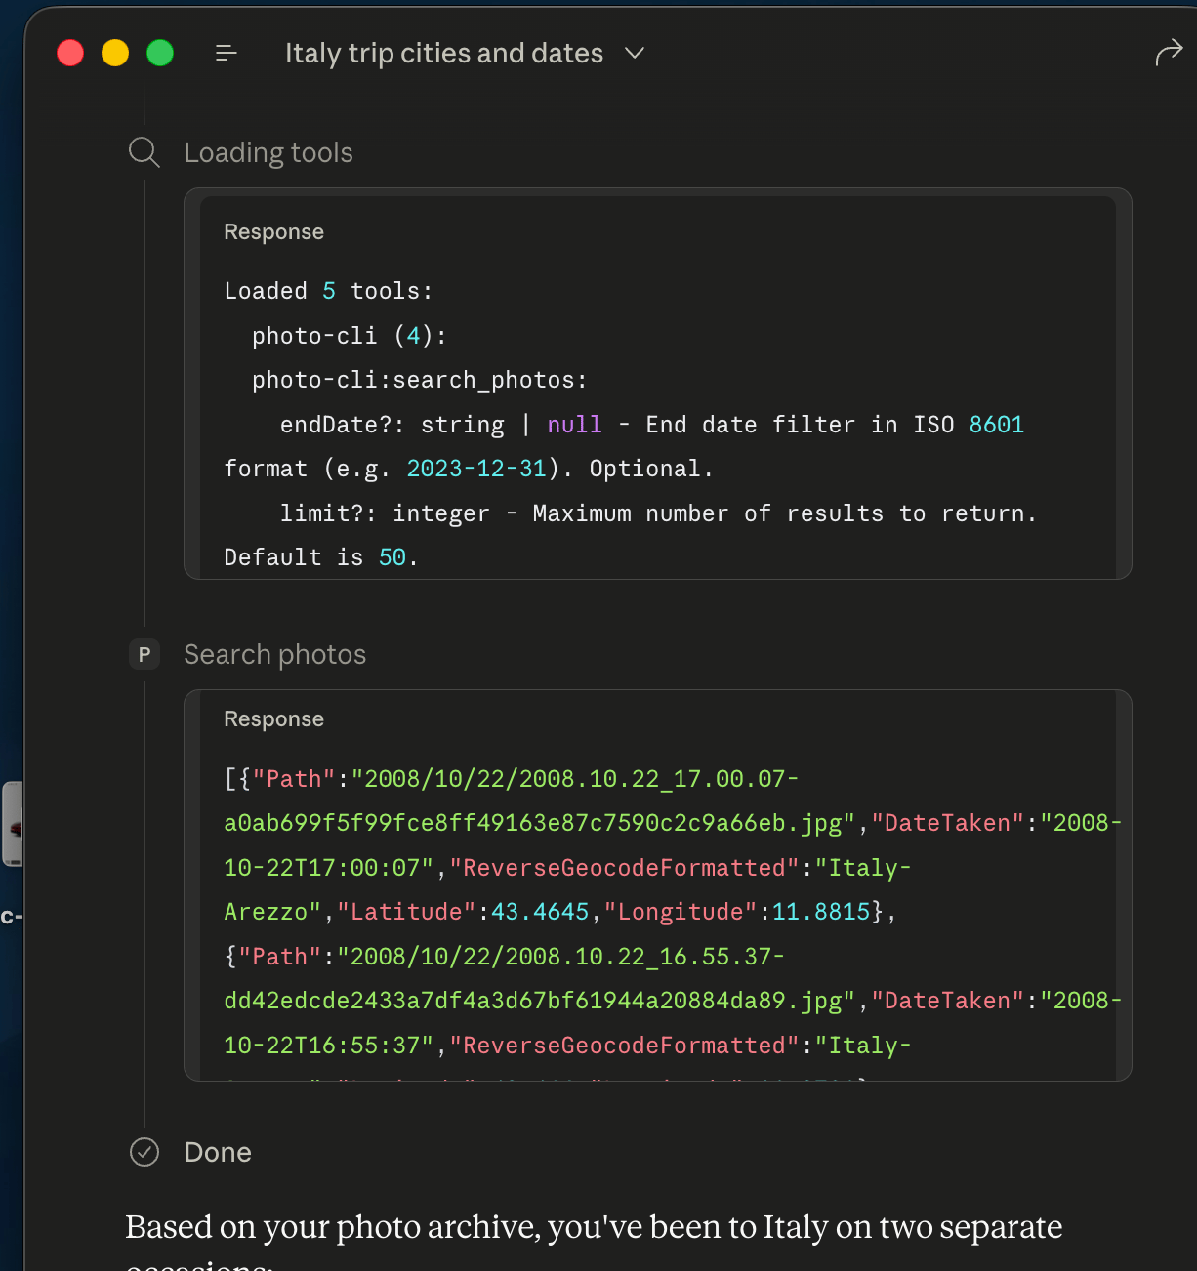
Task: Collapse the Search photos step
Action: click(x=275, y=654)
